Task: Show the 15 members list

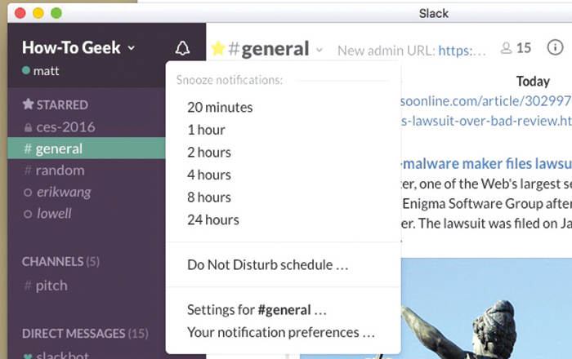Action: [516, 48]
